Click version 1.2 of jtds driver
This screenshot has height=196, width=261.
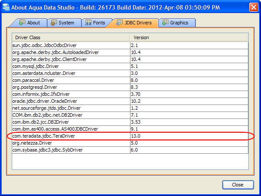tap(189, 108)
